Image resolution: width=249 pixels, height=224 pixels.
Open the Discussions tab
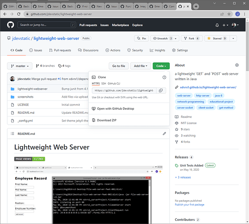[x=88, y=50]
